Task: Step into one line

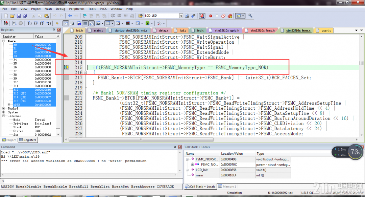Action: click(x=29, y=23)
